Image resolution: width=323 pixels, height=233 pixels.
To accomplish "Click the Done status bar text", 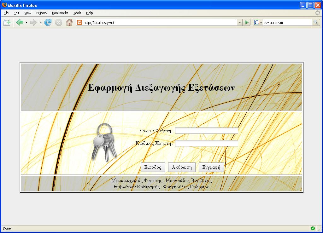I will tap(7, 228).
